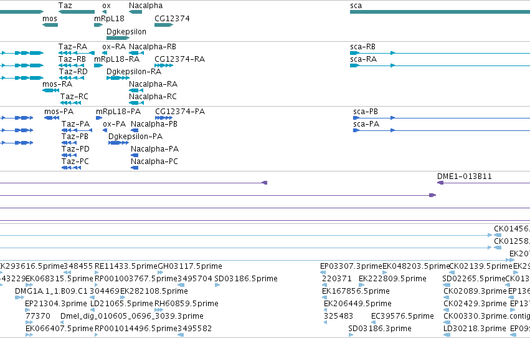This screenshot has height=338, width=530.
Task: Select the CG12374-RA transcript
Action: 164,65
